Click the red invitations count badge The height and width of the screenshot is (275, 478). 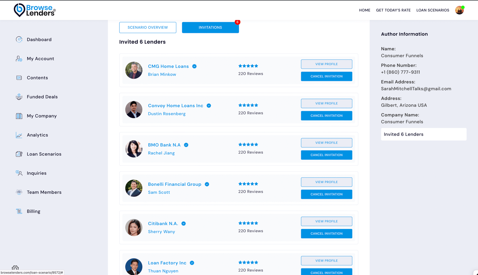238,22
